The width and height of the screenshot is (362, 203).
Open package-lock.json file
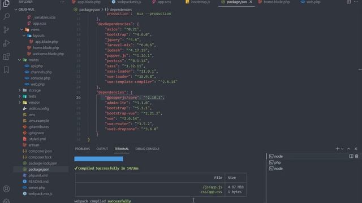(x=42, y=163)
